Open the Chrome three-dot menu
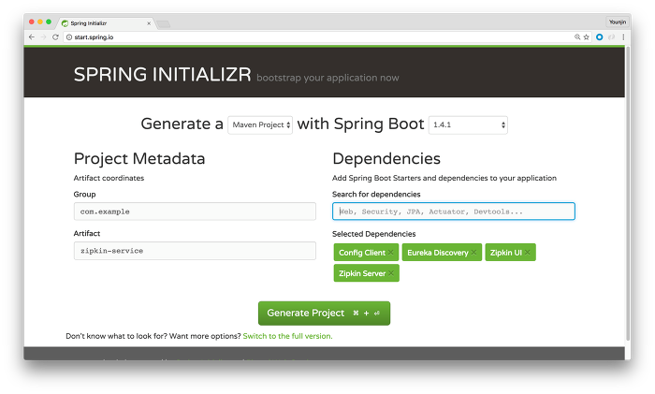655x394 pixels. [623, 36]
